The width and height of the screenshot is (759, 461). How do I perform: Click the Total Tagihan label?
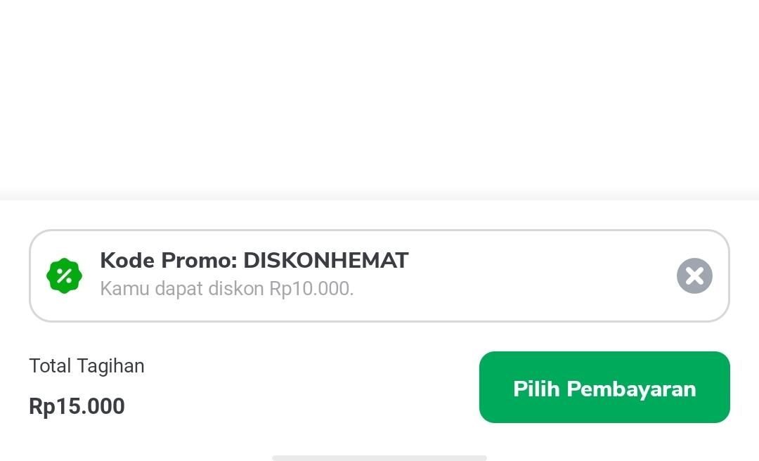pyautogui.click(x=86, y=366)
